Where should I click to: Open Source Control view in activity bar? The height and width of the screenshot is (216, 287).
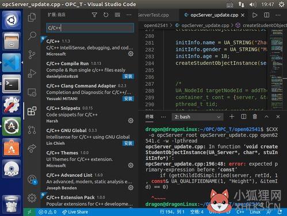click(32, 55)
